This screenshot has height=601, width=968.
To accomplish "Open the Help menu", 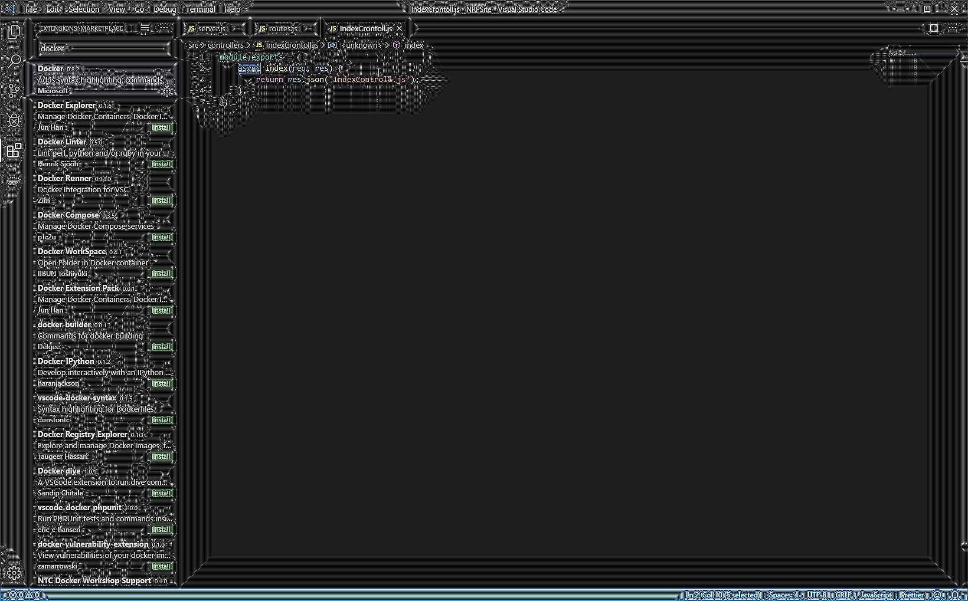I will pos(233,9).
